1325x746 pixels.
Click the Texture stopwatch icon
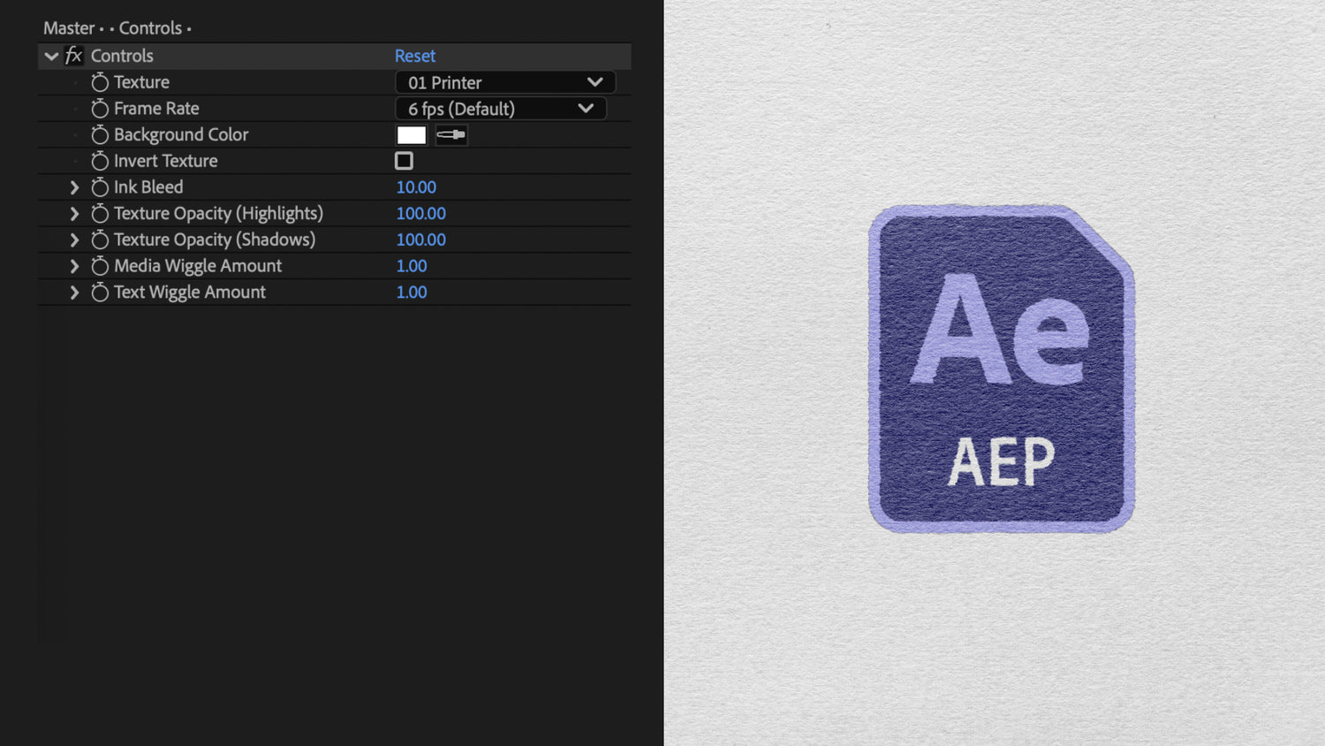100,82
